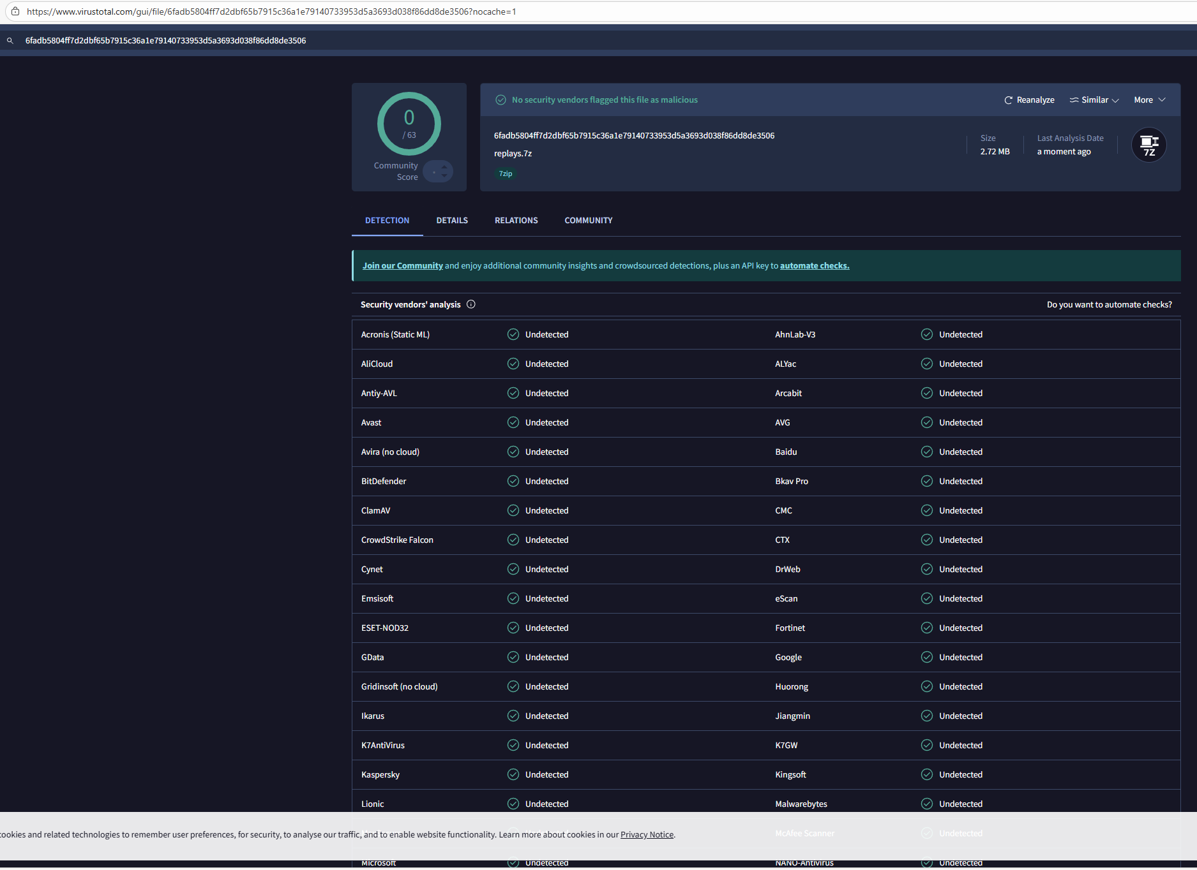Viewport: 1197px width, 870px height.
Task: Open the automate checks link
Action: [815, 265]
